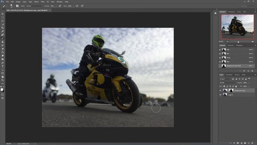This screenshot has width=257, height=145.
Task: Select the Hand tool
Action: (x=2, y=77)
